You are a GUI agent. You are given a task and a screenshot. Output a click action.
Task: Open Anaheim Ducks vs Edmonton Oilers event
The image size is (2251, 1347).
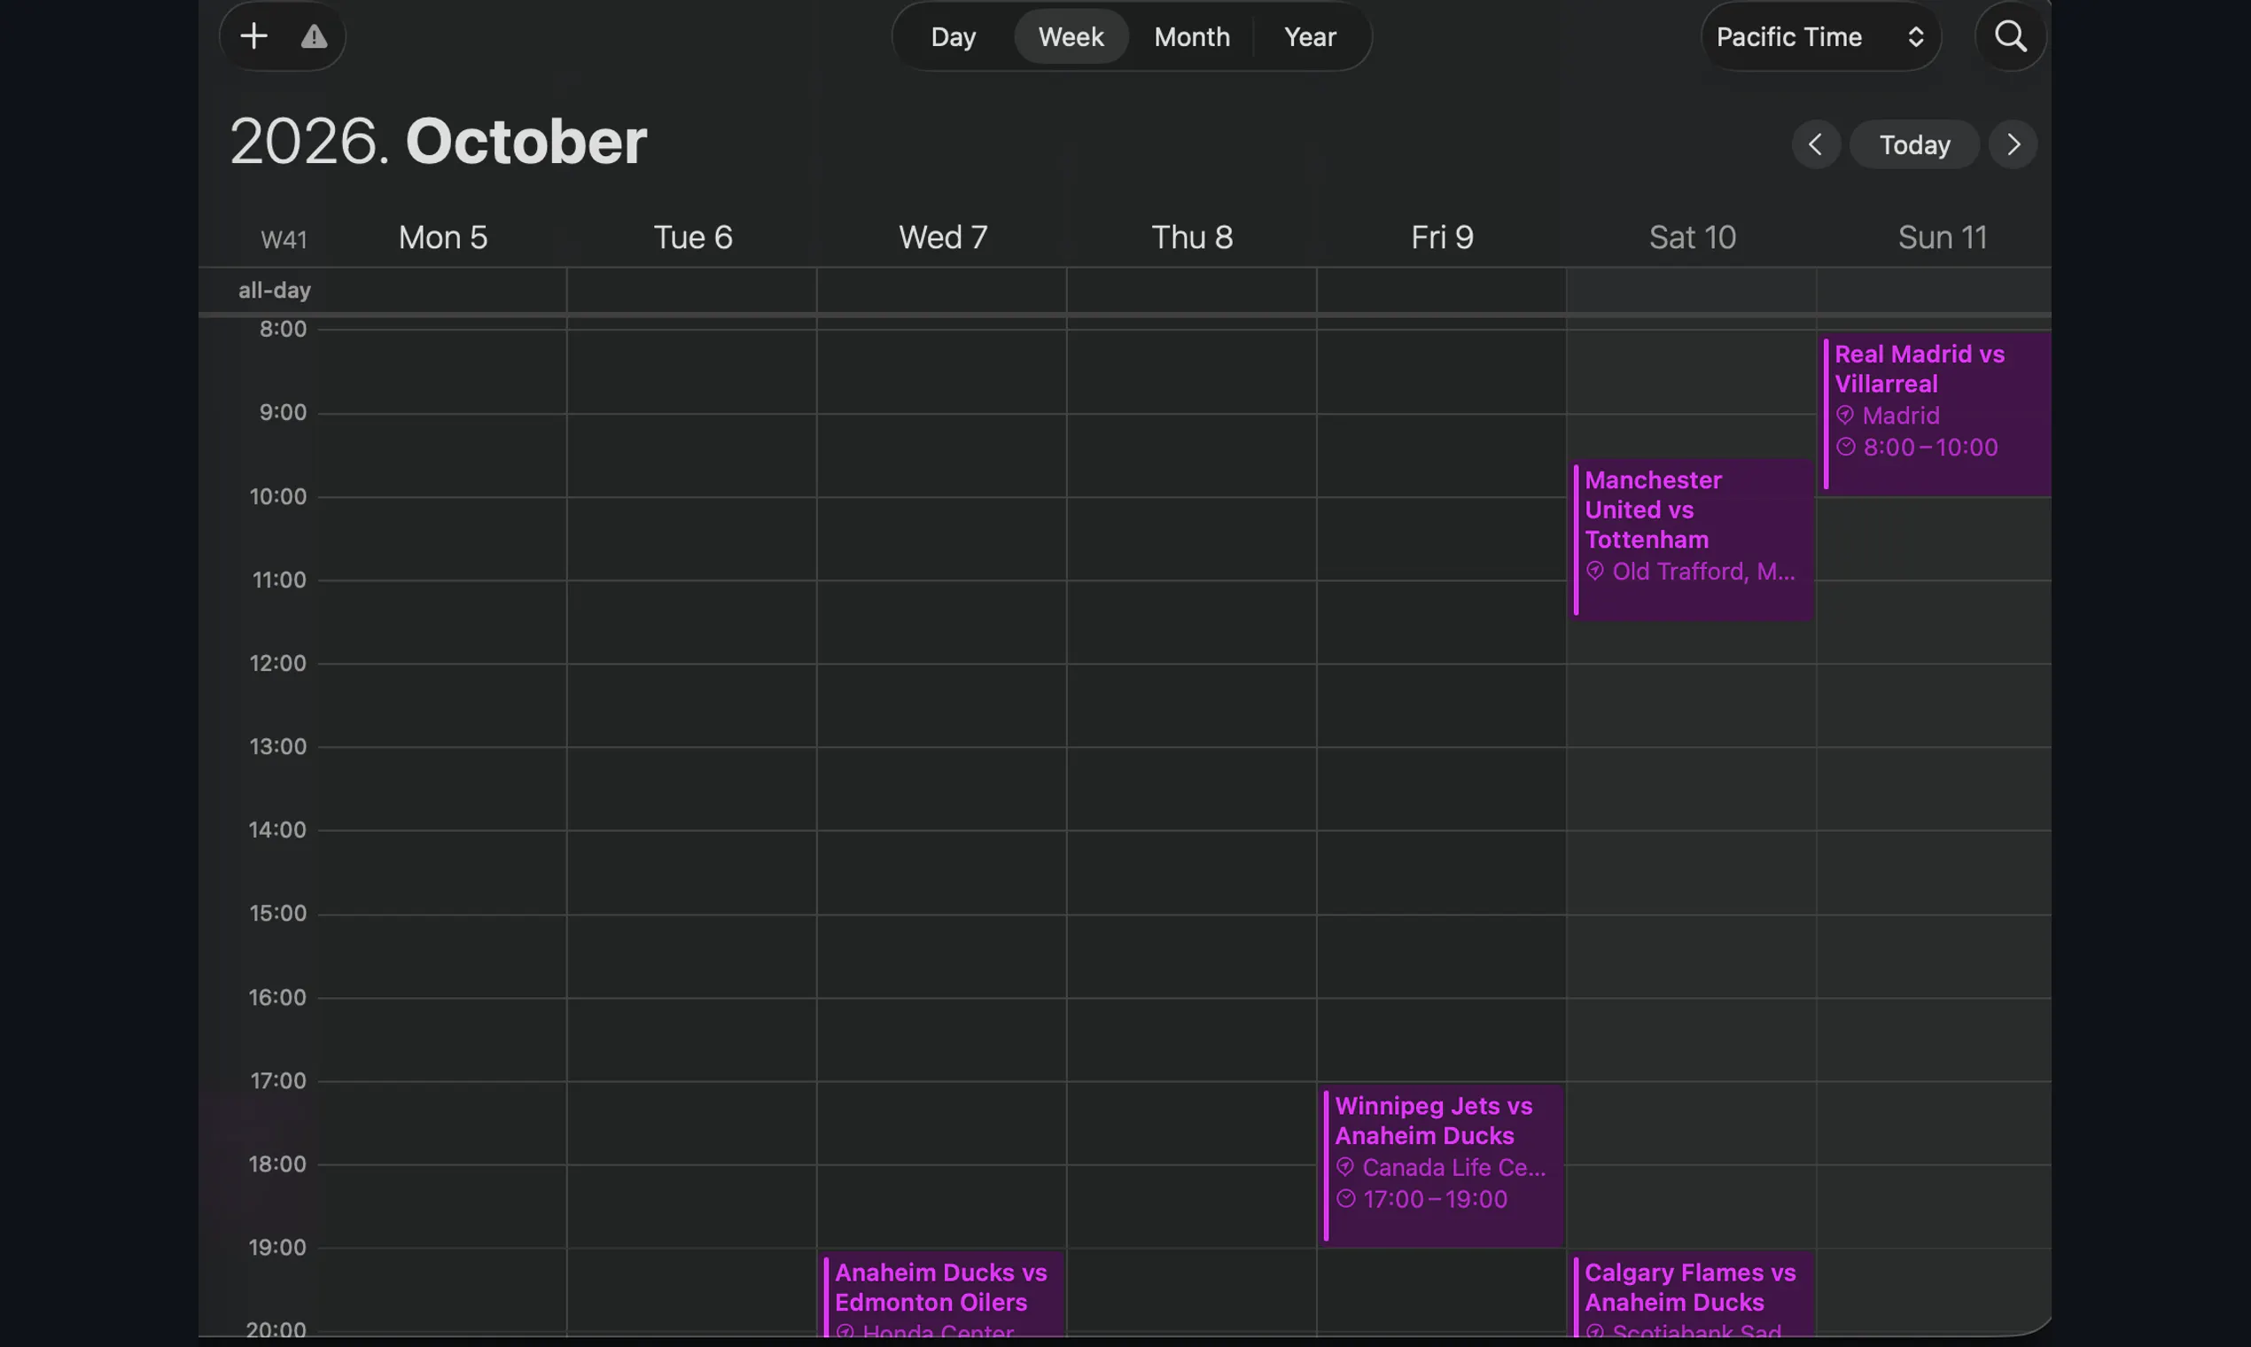pos(943,1296)
